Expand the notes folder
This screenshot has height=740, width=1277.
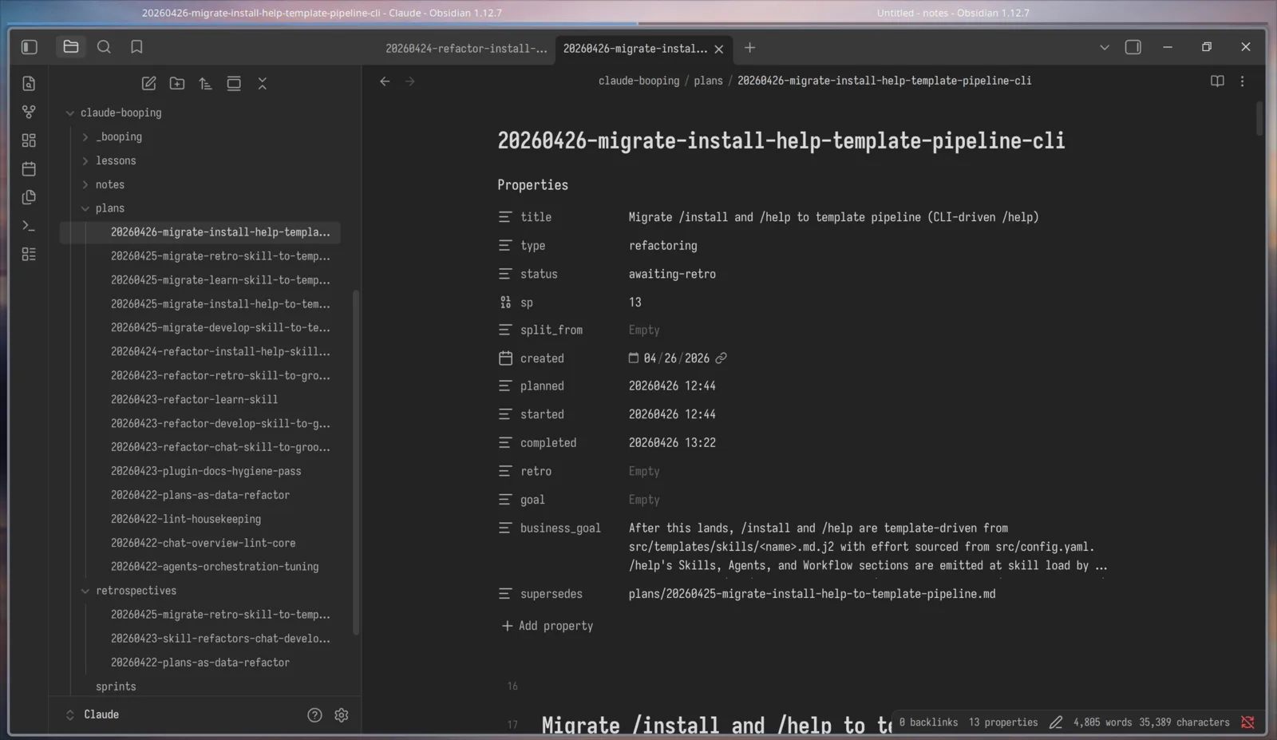(85, 185)
